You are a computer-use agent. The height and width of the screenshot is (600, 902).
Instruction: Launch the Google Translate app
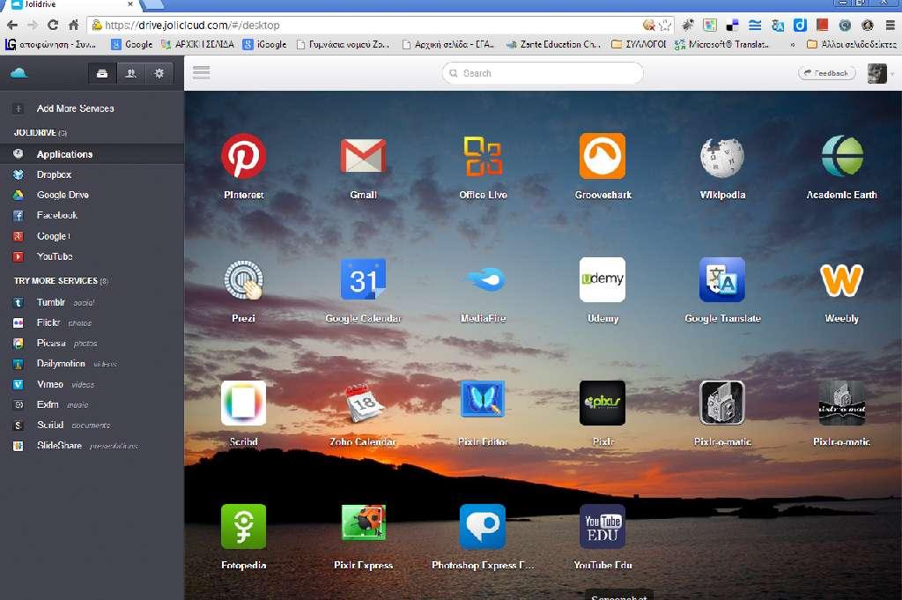(x=722, y=279)
